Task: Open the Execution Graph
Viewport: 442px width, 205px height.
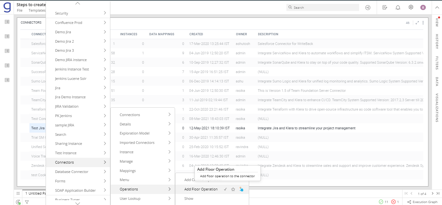Action: 422,202
